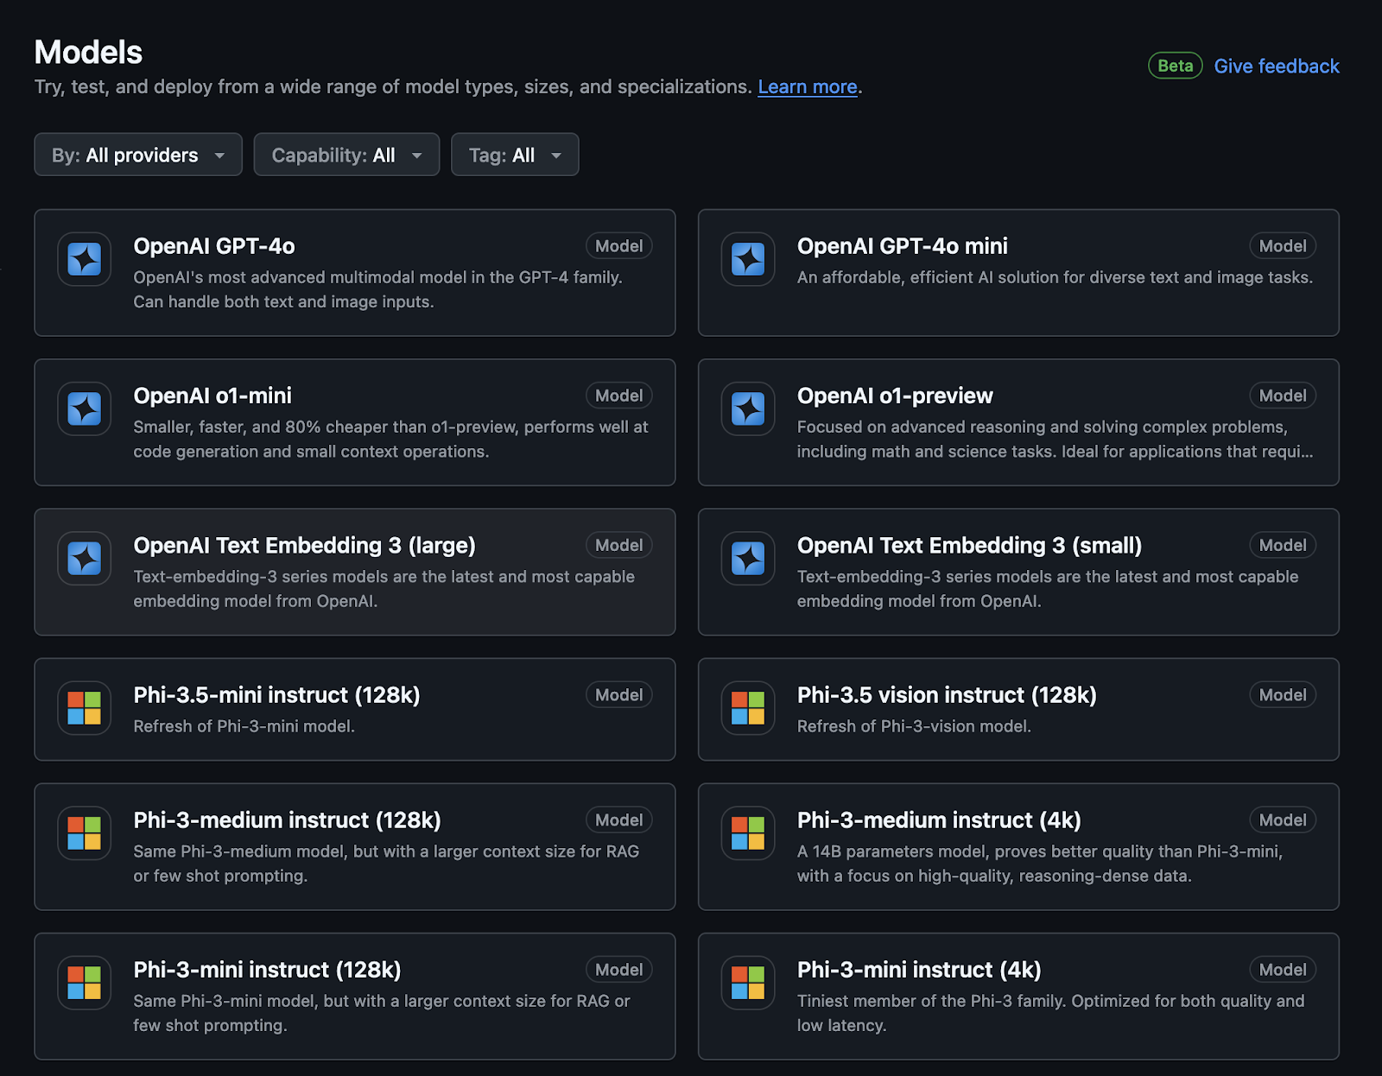The width and height of the screenshot is (1382, 1076).
Task: Click the Give feedback link
Action: click(x=1277, y=66)
